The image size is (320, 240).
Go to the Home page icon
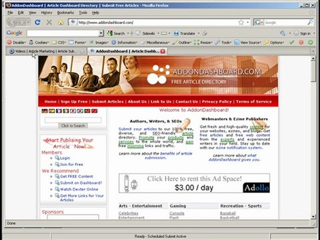coord(61,22)
